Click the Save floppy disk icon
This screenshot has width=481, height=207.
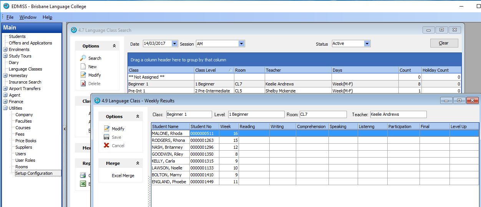[107, 137]
